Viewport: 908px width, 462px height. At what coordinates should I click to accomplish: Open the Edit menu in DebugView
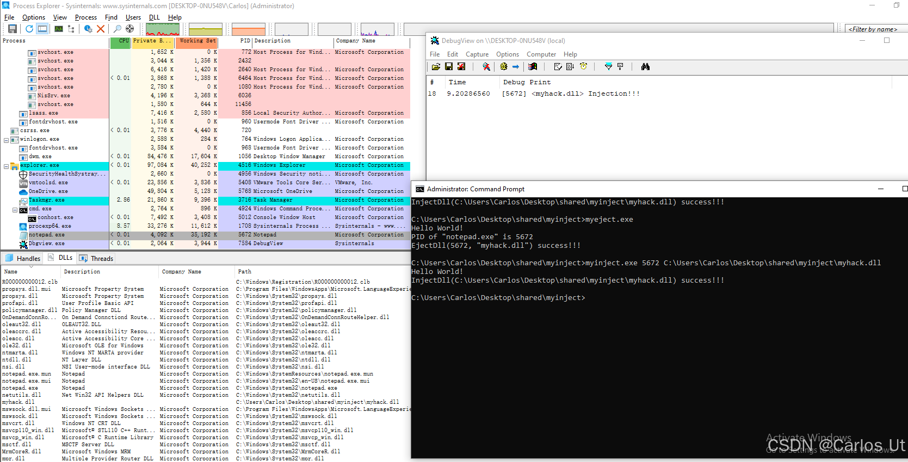[453, 54]
